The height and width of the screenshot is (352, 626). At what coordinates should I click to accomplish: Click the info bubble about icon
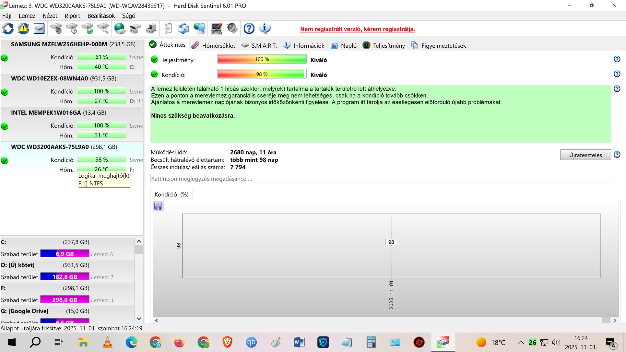[265, 29]
